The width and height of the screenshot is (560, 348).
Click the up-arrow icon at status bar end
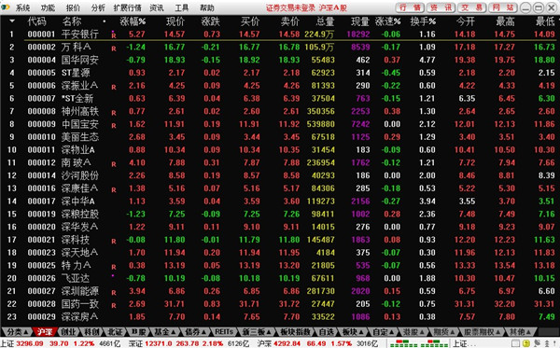tap(546, 343)
